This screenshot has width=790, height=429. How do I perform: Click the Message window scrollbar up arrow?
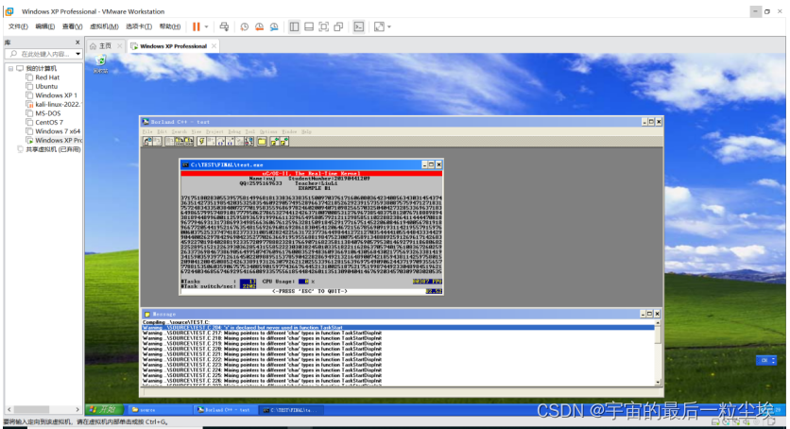658,323
